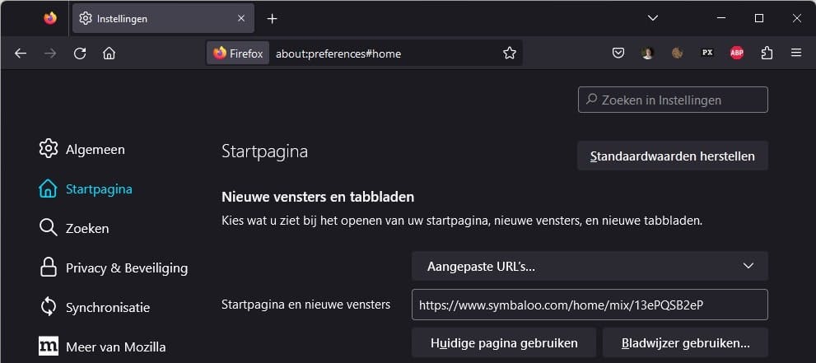Click the Zoeken in Instellingen search field
Screen dimensions: 816x363
click(x=673, y=100)
